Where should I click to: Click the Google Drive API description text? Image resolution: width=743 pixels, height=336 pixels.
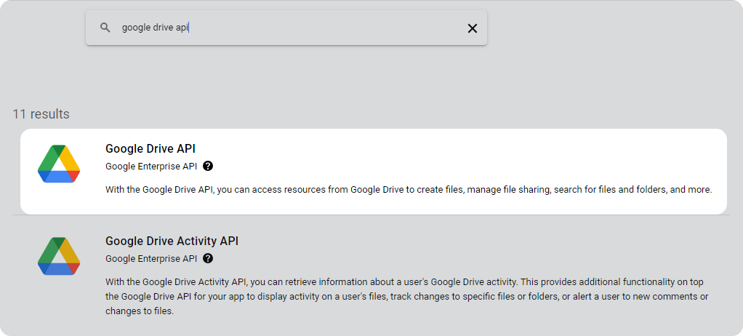(409, 190)
